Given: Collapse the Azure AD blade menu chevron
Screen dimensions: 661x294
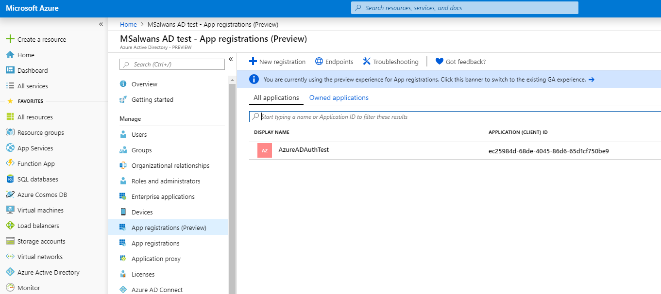Looking at the screenshot, I should (231, 59).
